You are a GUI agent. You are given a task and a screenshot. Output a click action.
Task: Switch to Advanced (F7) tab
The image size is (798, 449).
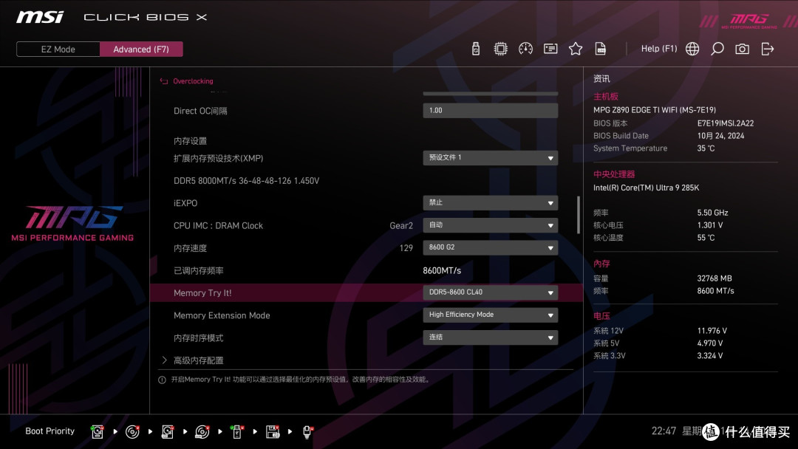point(141,49)
